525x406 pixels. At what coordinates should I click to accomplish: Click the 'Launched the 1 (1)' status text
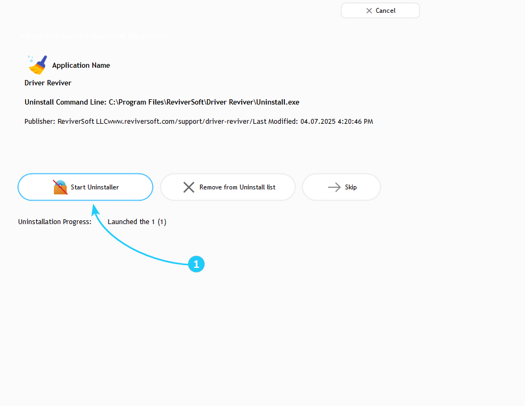pyautogui.click(x=137, y=222)
